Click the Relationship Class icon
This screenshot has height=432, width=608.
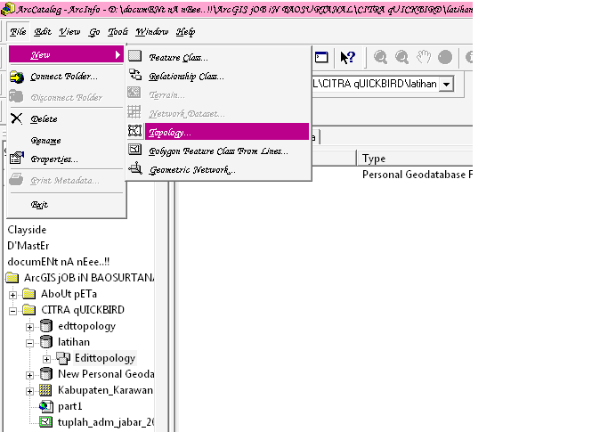tap(135, 74)
